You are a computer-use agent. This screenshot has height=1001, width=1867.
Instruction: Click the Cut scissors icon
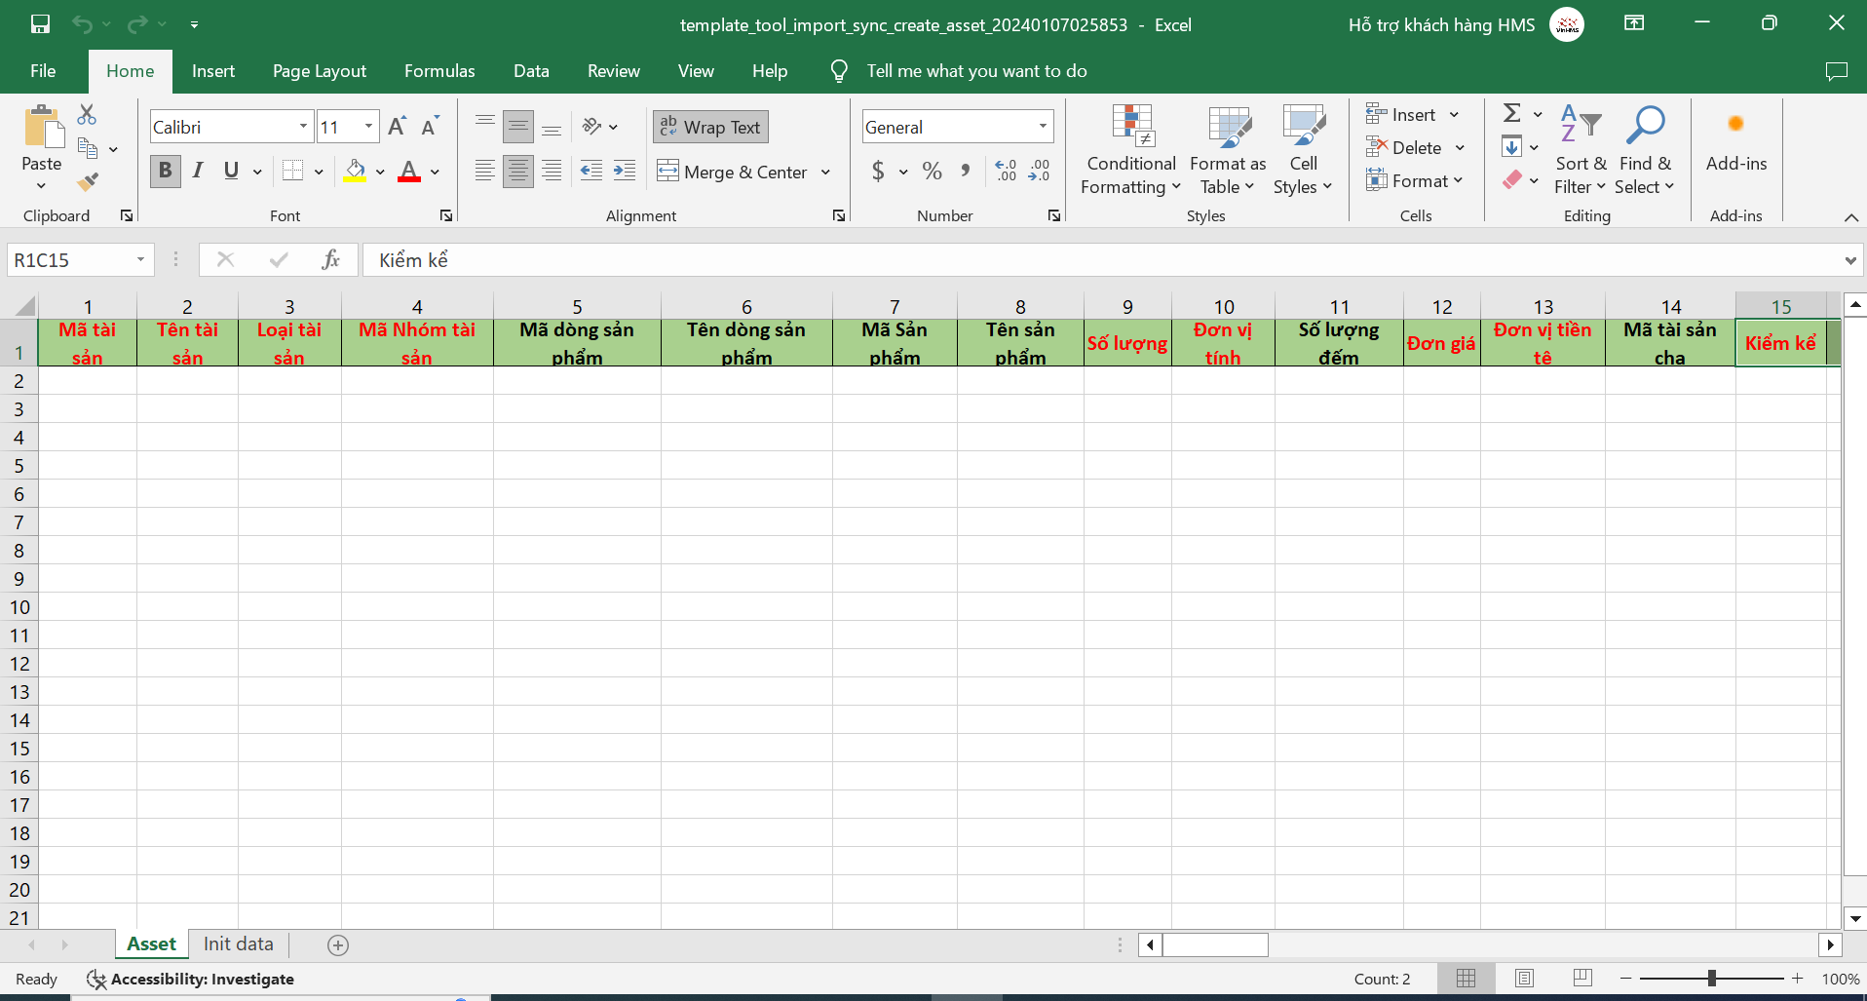click(87, 115)
